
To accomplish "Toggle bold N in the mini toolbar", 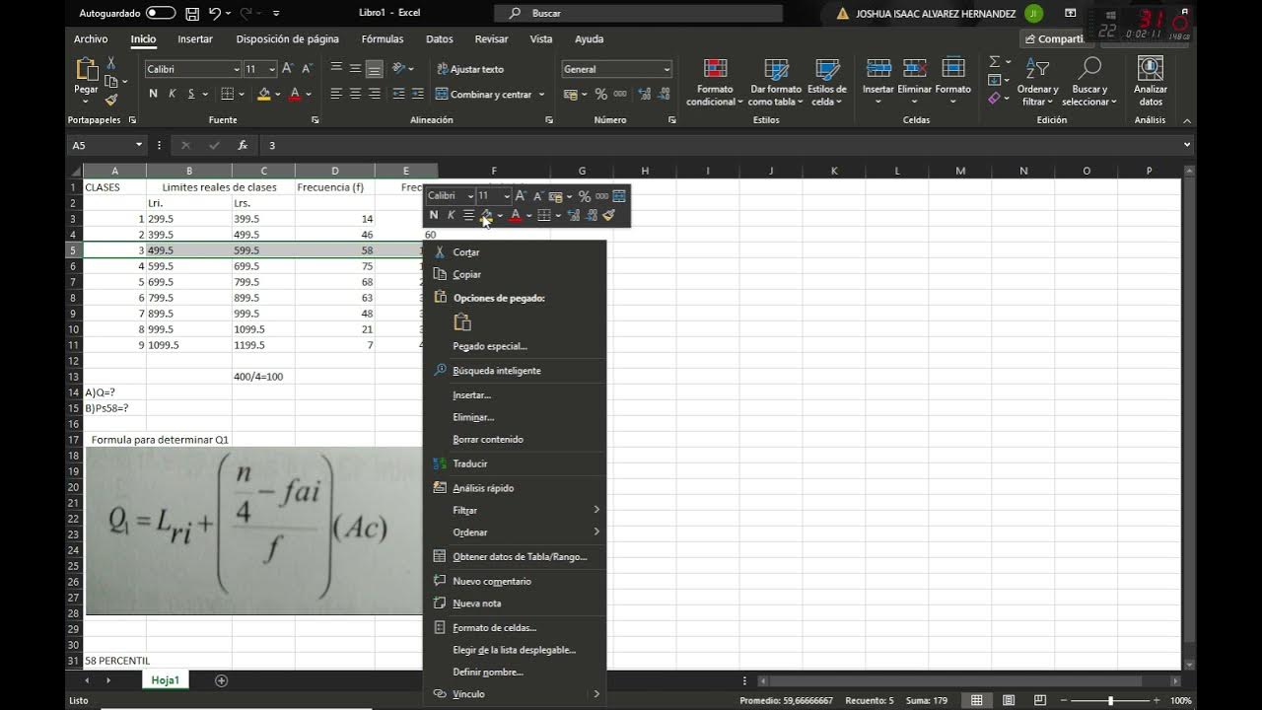I will [434, 215].
